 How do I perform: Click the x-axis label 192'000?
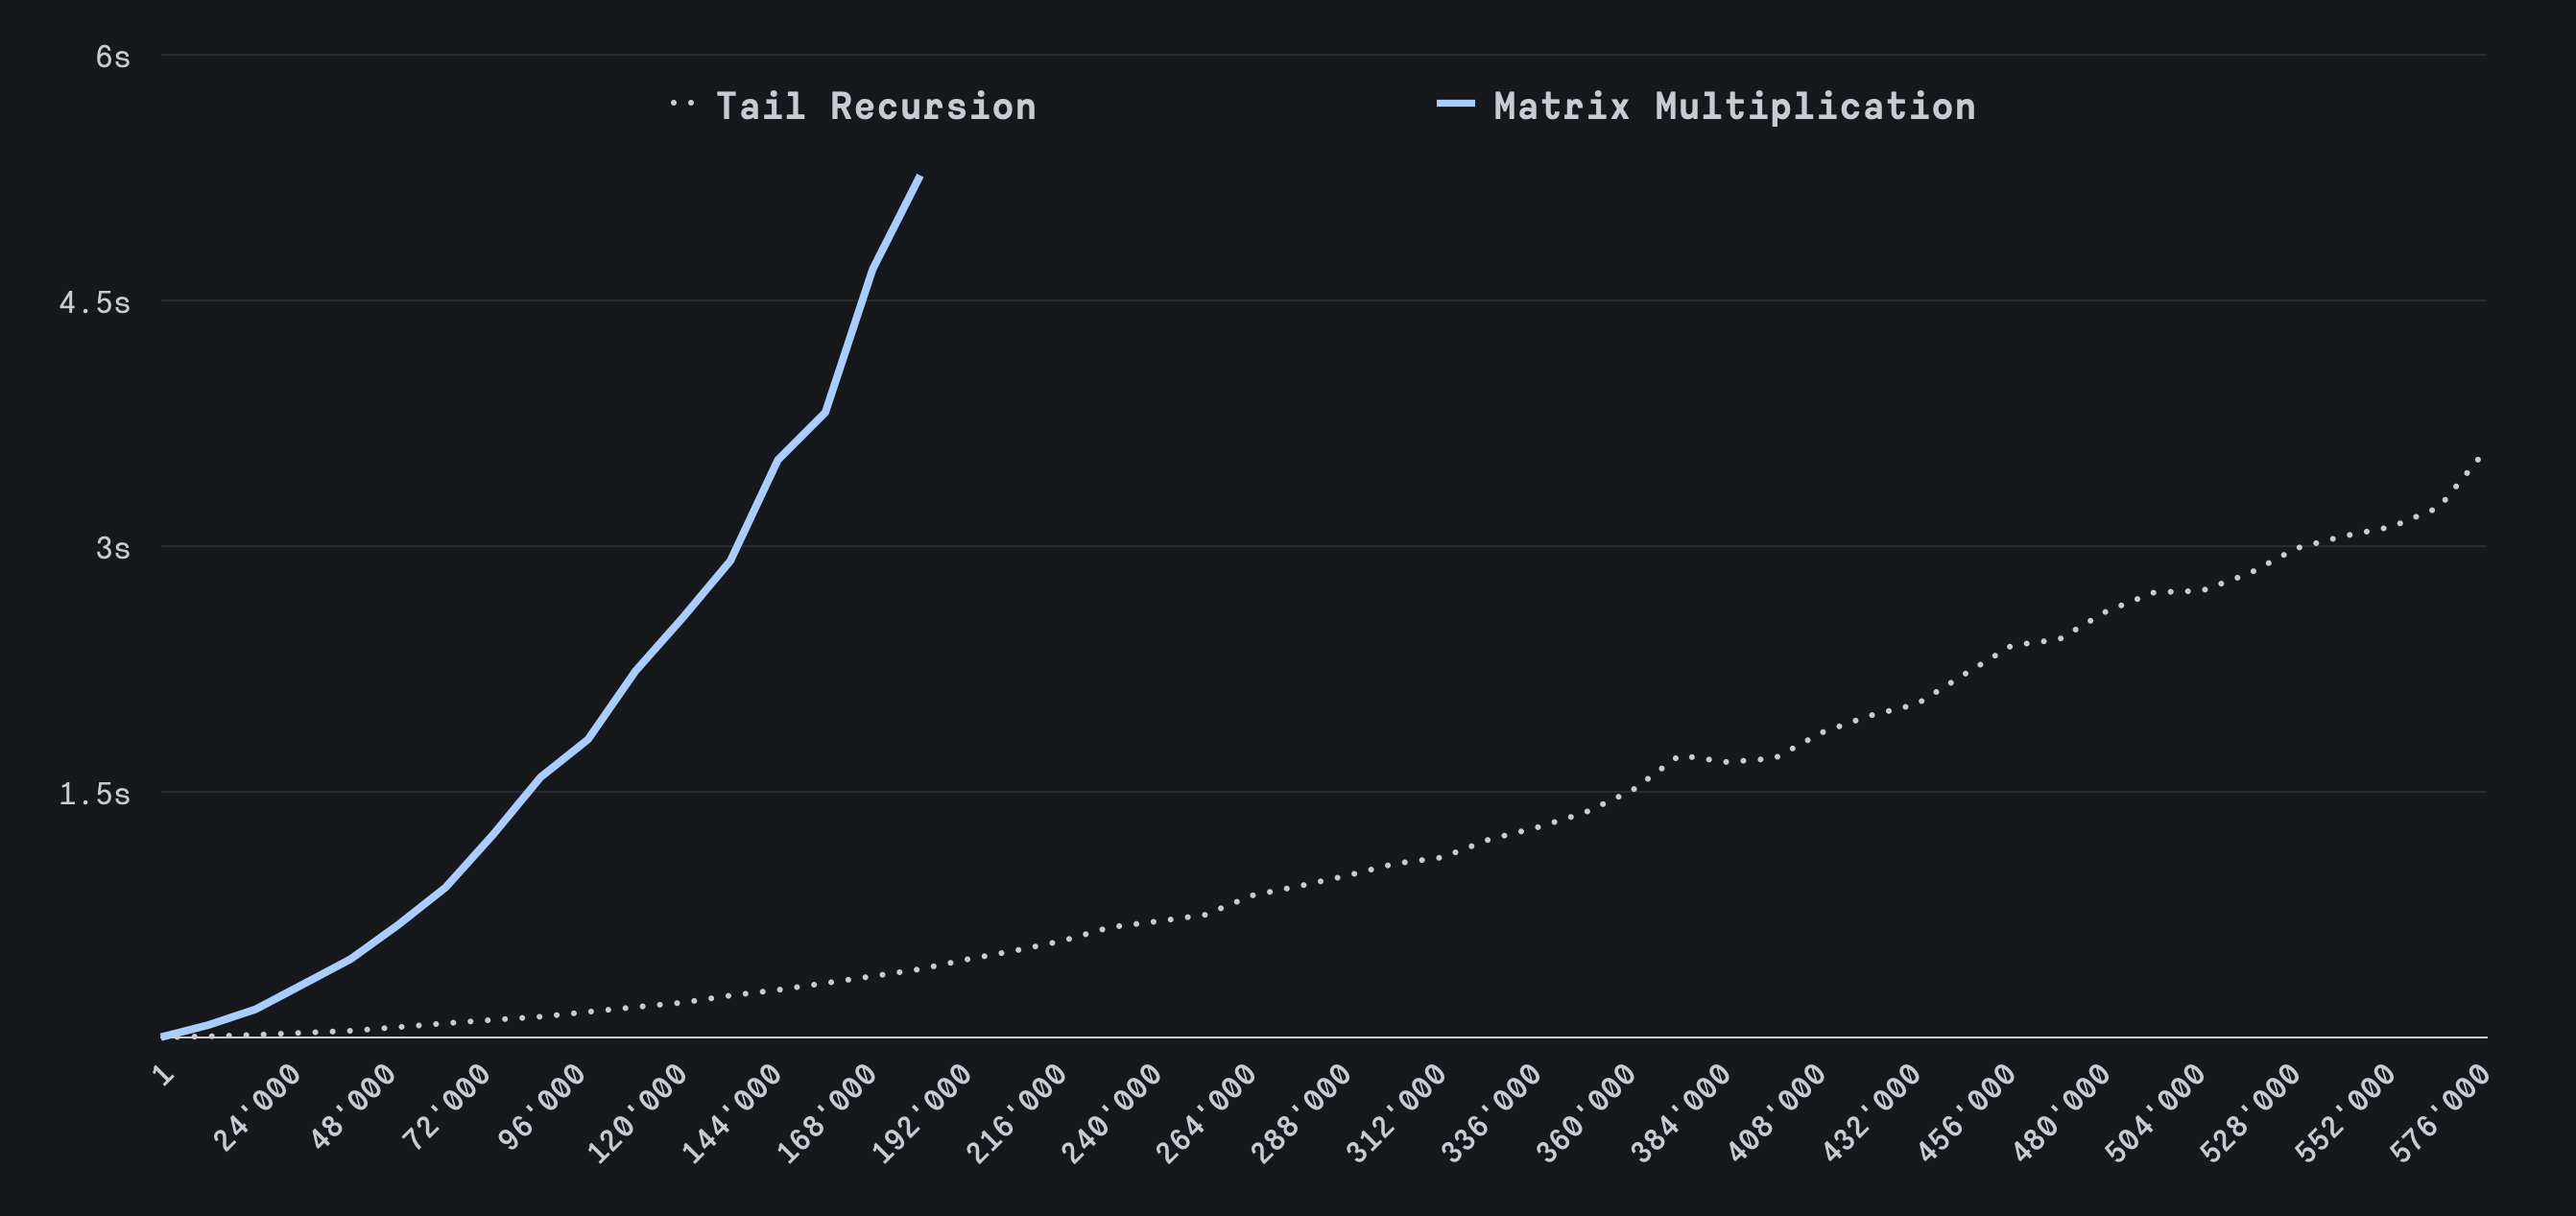[x=922, y=1115]
